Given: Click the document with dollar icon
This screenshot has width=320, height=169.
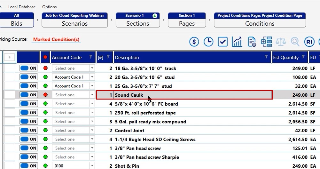Looking at the screenshot, I should [252, 42].
